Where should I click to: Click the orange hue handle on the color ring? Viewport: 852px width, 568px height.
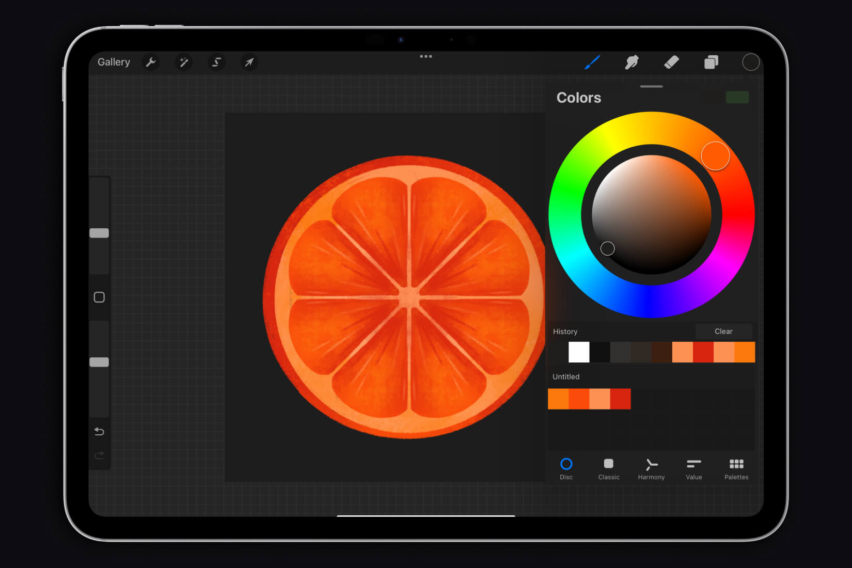[715, 156]
